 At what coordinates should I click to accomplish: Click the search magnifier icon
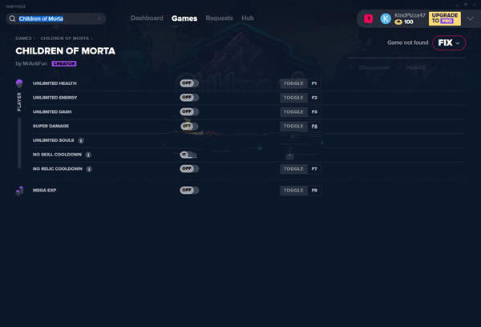click(12, 18)
